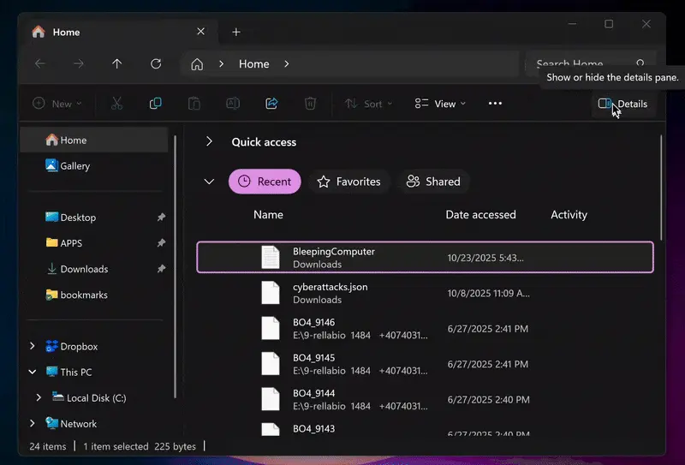The width and height of the screenshot is (685, 465).
Task: Click the Refresh button in navigation bar
Action: coord(156,64)
